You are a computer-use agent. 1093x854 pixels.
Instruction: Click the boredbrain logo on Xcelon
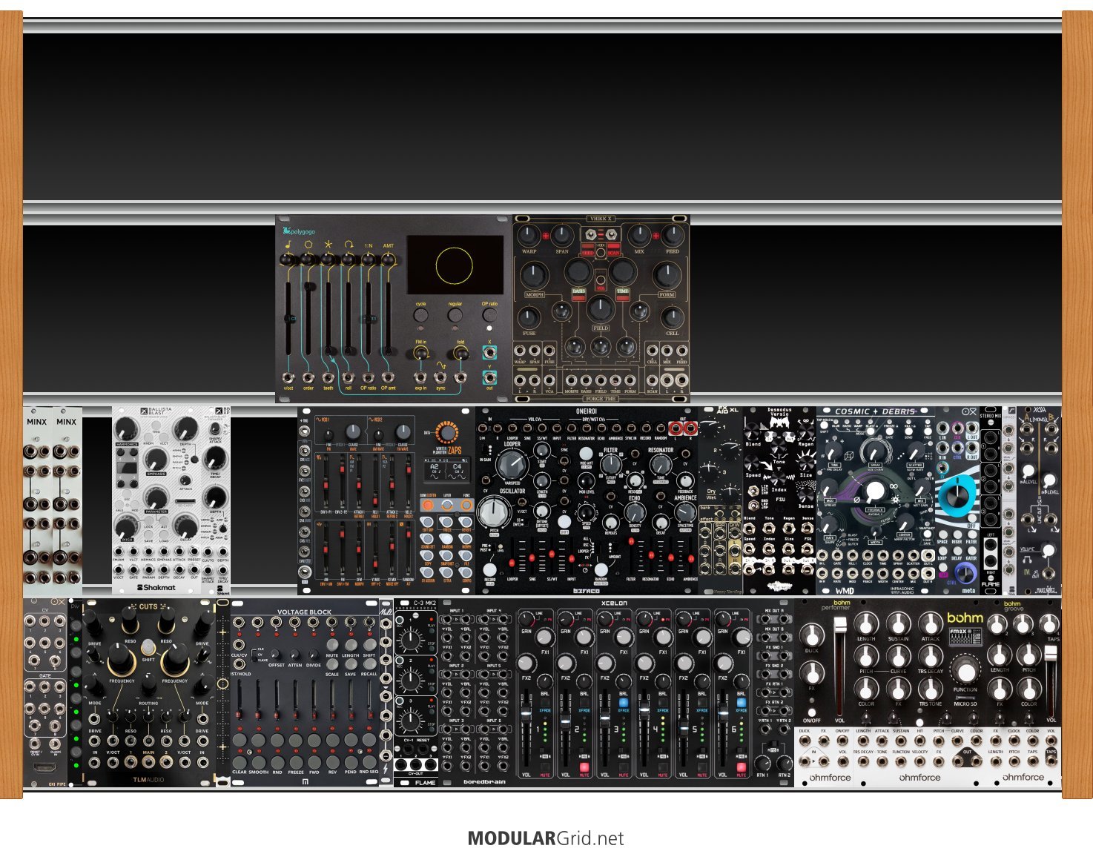(484, 781)
